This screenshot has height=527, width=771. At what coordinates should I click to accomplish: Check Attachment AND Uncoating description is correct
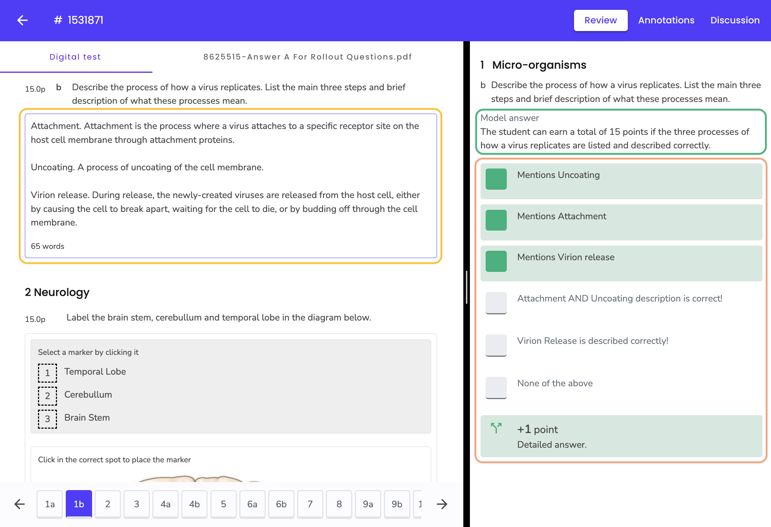496,303
